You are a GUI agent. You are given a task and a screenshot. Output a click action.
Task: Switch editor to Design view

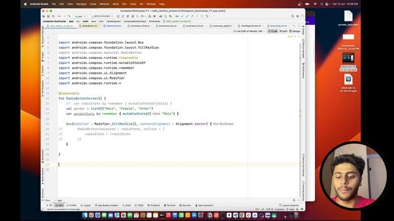[x=294, y=31]
